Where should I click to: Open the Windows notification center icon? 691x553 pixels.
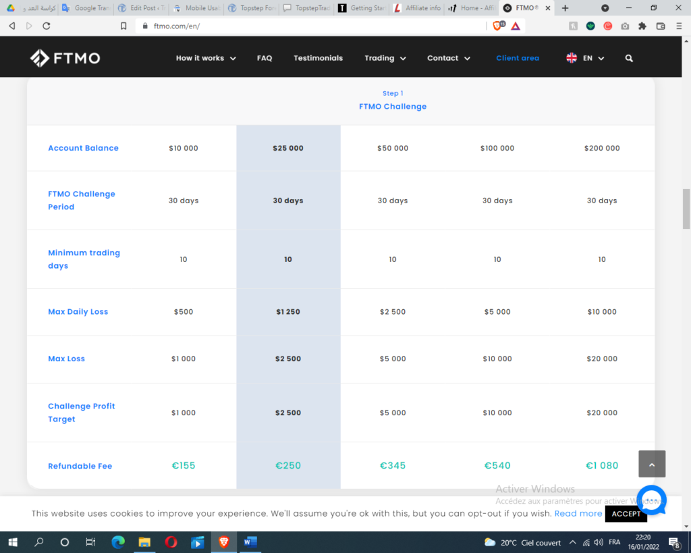click(x=674, y=542)
